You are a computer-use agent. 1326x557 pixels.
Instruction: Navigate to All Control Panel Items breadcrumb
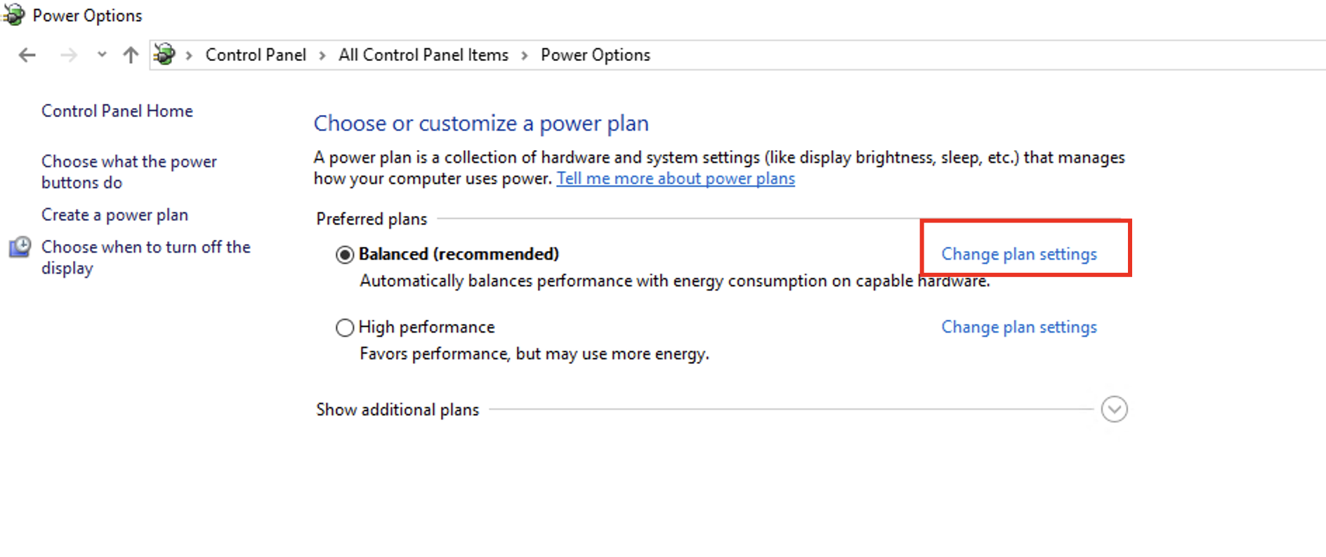point(423,55)
